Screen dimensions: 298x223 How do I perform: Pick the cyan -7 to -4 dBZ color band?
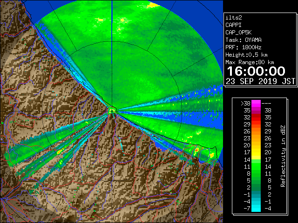pyautogui.click(x=256, y=208)
